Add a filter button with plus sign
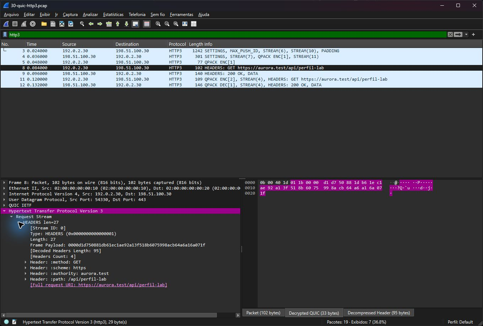Viewport: 483px width, 326px height. click(x=473, y=34)
